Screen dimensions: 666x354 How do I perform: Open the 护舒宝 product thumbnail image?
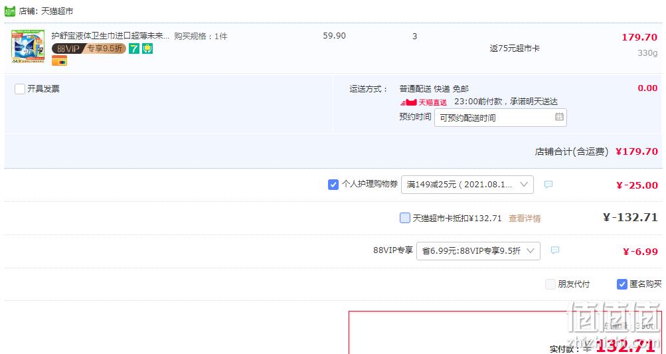click(x=28, y=46)
